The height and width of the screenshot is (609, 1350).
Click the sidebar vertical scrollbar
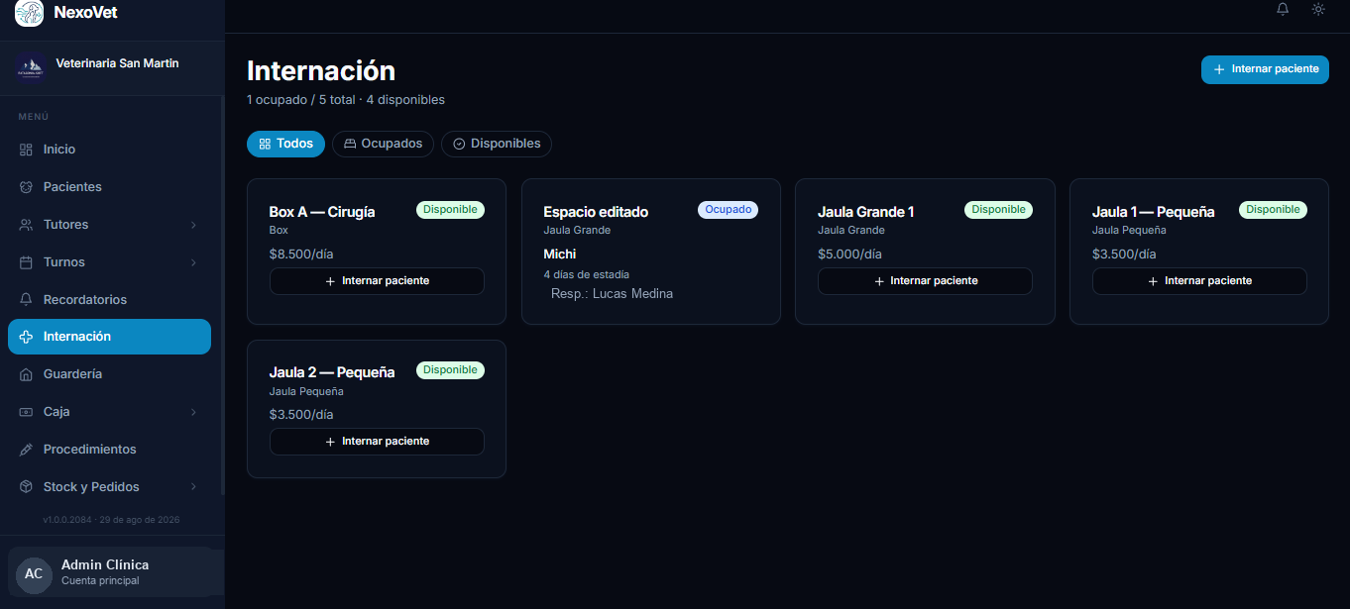tap(222, 297)
